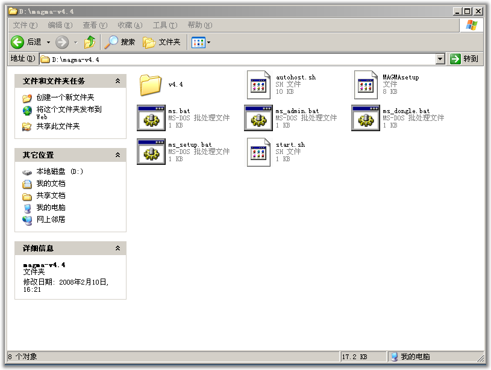This screenshot has width=491, height=370.
Task: Select the ms.bat batch file icon
Action: pyautogui.click(x=151, y=118)
